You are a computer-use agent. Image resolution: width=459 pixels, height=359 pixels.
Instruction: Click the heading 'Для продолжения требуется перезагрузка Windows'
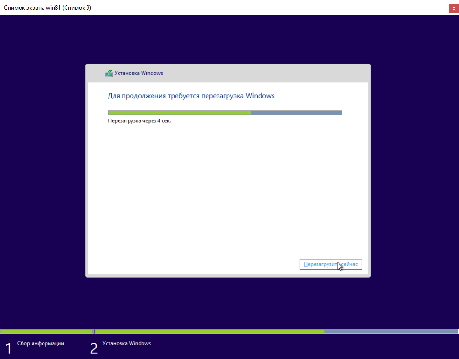(x=191, y=96)
